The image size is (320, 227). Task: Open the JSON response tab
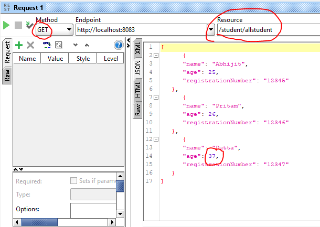click(137, 68)
